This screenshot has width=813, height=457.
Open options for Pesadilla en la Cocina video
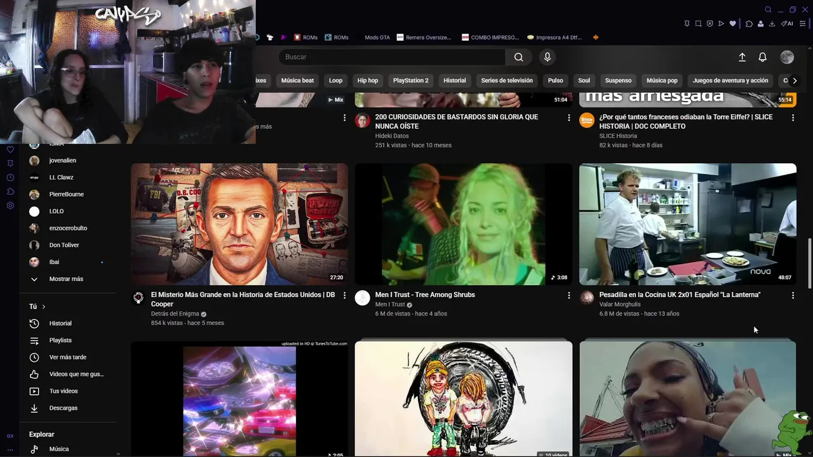pos(793,296)
